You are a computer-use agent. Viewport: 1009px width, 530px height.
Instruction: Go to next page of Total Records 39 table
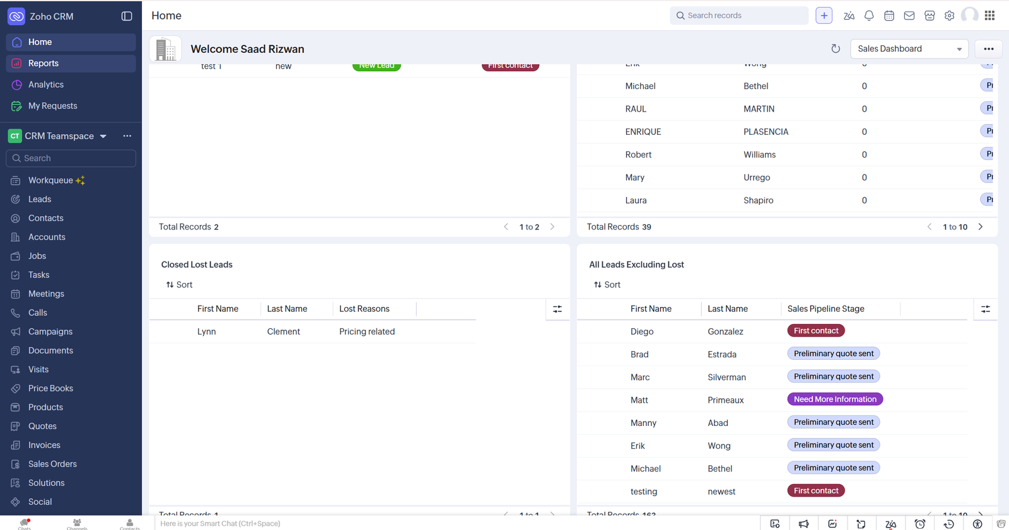tap(981, 227)
